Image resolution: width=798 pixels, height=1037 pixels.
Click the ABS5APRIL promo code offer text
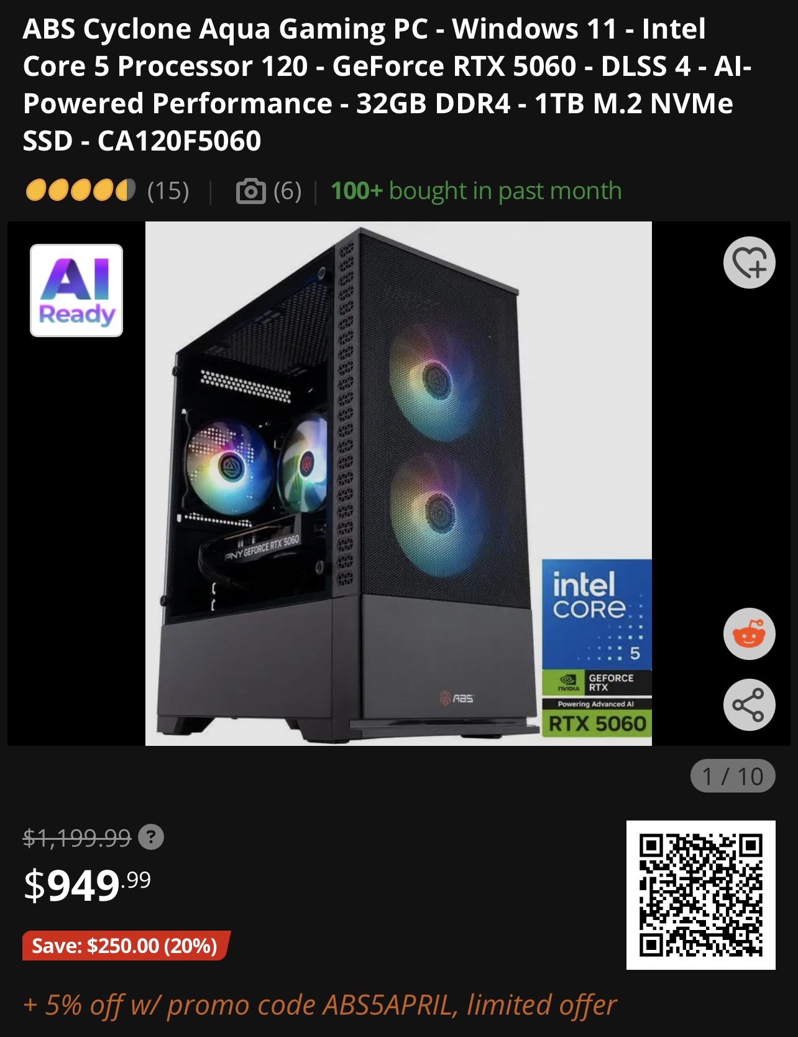click(x=319, y=1005)
